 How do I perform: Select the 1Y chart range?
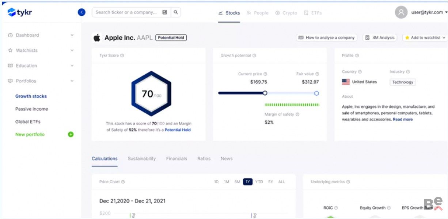(248, 182)
